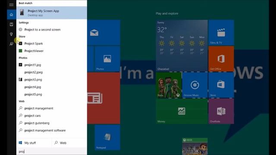The width and height of the screenshot is (276, 155).
Task: Click the Play and explore group heading
Action: pyautogui.click(x=167, y=13)
